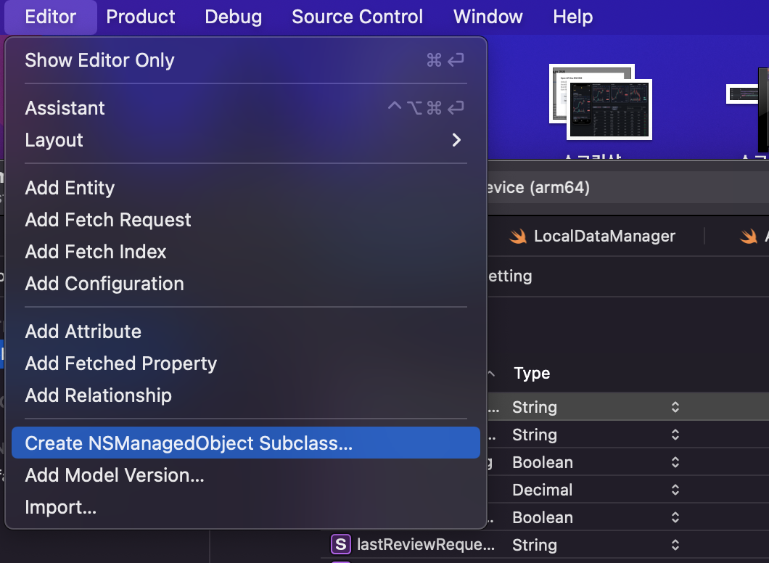The width and height of the screenshot is (769, 563).
Task: Click the Type column header
Action: click(532, 373)
